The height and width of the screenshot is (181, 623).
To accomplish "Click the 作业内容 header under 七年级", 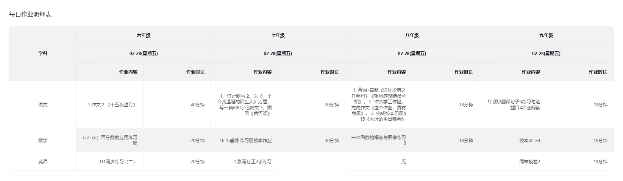I will pyautogui.click(x=262, y=72).
